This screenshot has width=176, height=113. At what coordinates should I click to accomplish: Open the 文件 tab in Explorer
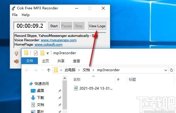[x=30, y=61]
